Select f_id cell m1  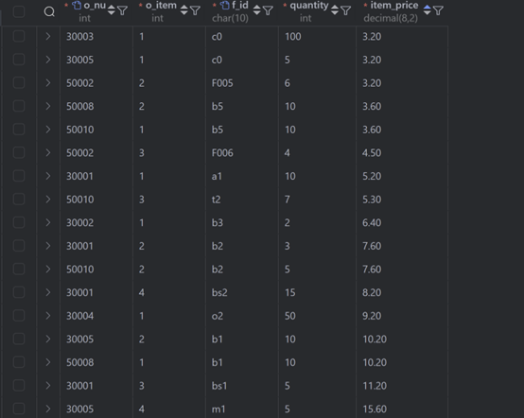pyautogui.click(x=218, y=409)
